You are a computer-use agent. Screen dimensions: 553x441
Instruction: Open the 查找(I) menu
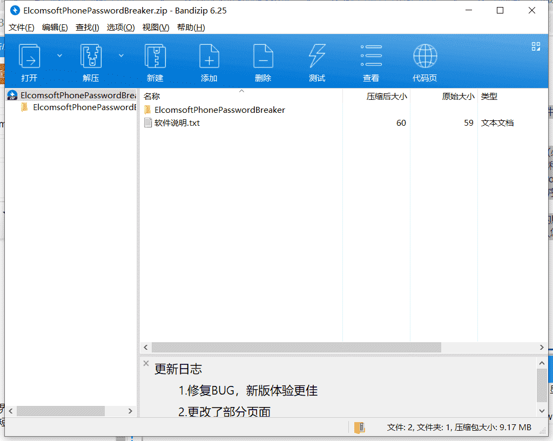point(87,28)
